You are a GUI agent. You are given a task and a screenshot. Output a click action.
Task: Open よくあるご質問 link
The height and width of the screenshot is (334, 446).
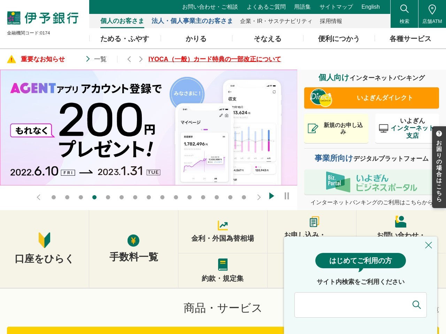click(x=266, y=7)
